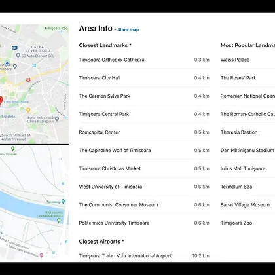Select green pin on lower river map
The image size is (275, 275).
[x=58, y=220]
